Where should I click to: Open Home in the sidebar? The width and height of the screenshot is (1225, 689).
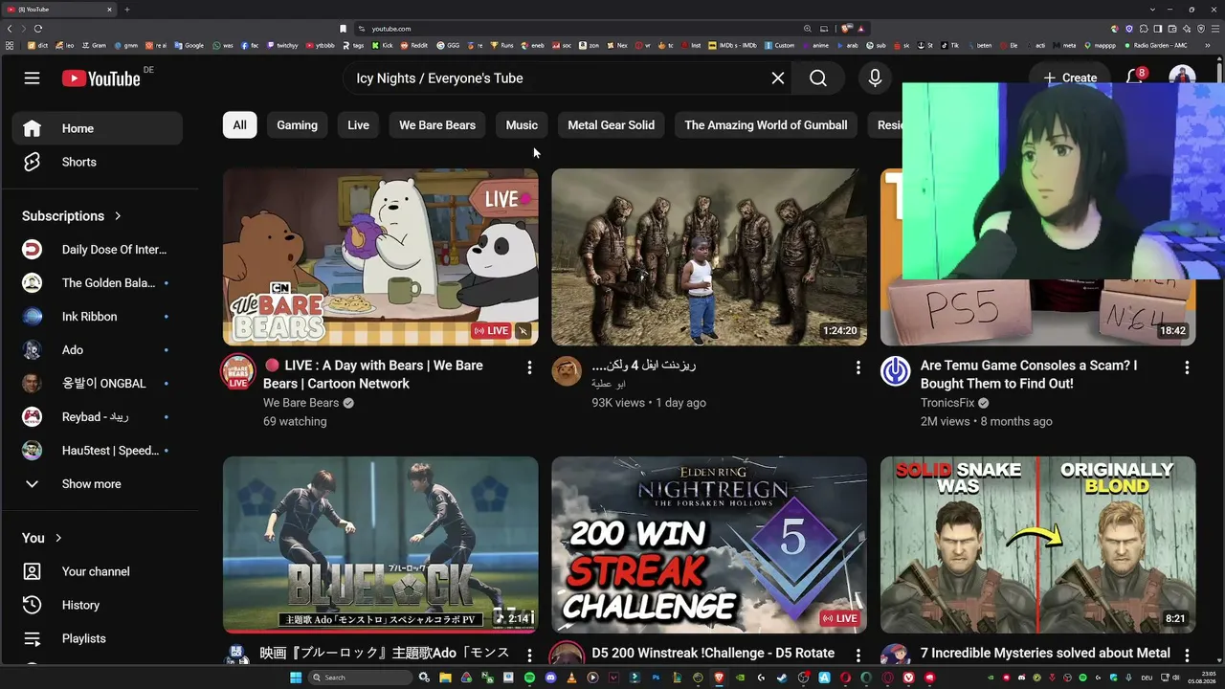97,128
